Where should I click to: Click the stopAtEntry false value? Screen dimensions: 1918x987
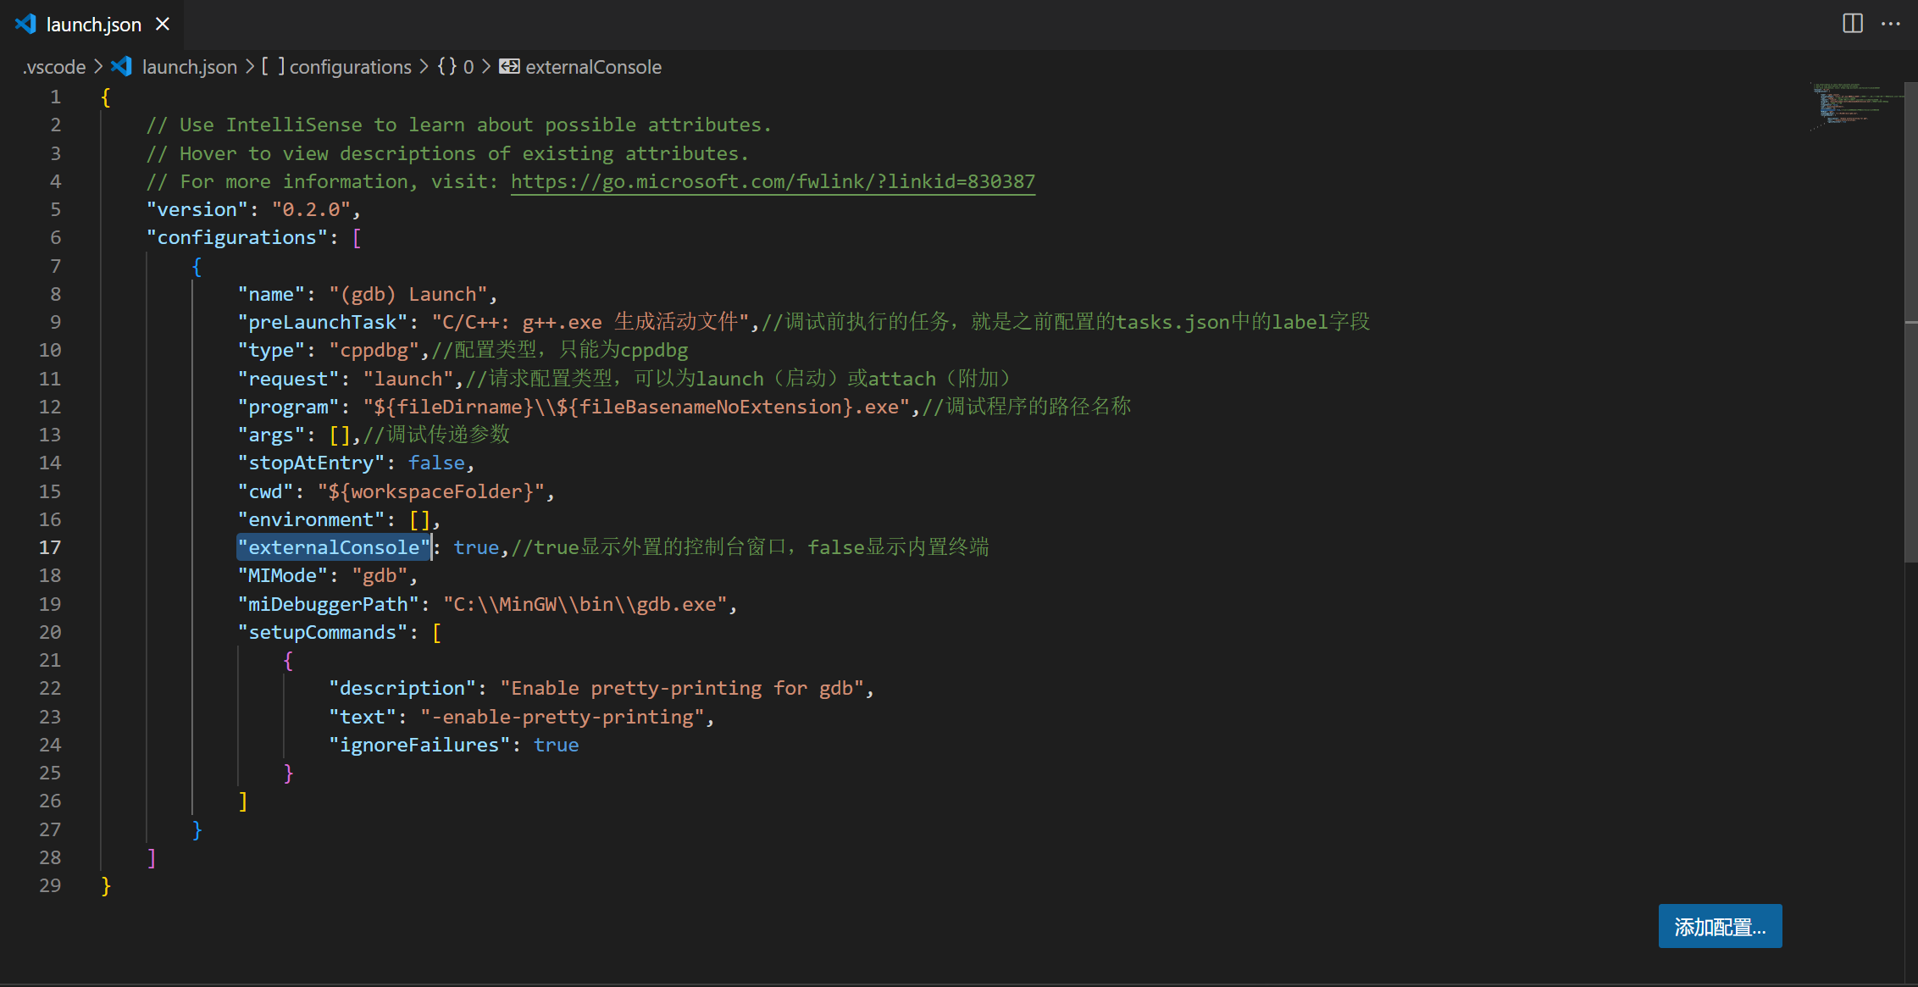(x=436, y=463)
